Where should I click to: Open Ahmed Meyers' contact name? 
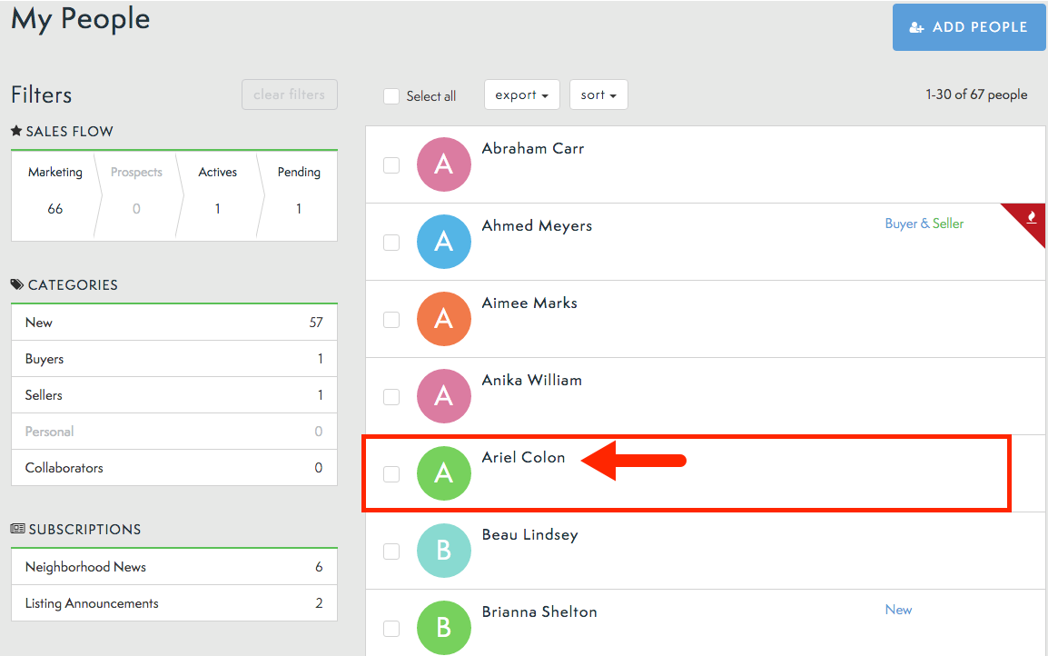[537, 225]
